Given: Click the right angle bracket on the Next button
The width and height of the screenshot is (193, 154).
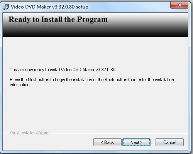Looking at the screenshot, I should pyautogui.click(x=141, y=142).
